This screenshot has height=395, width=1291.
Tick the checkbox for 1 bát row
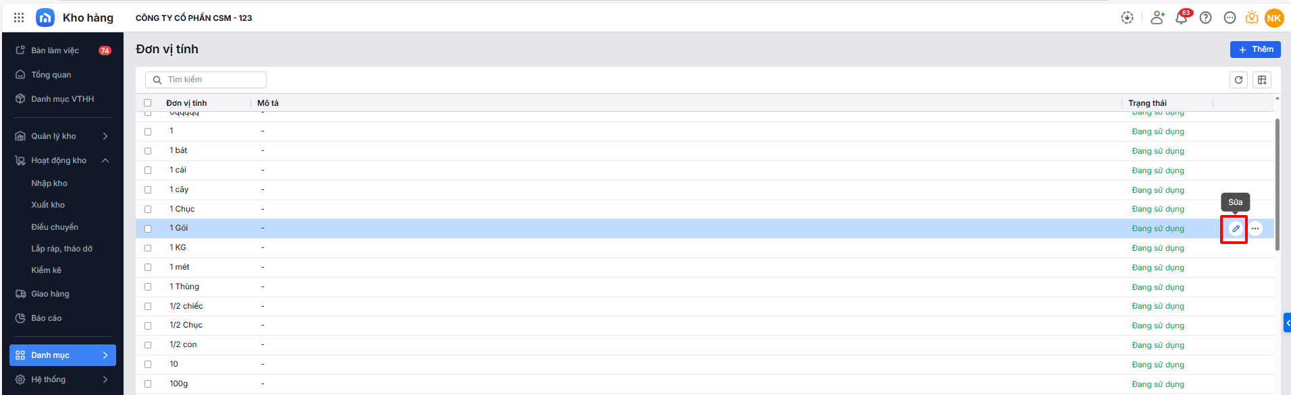148,151
